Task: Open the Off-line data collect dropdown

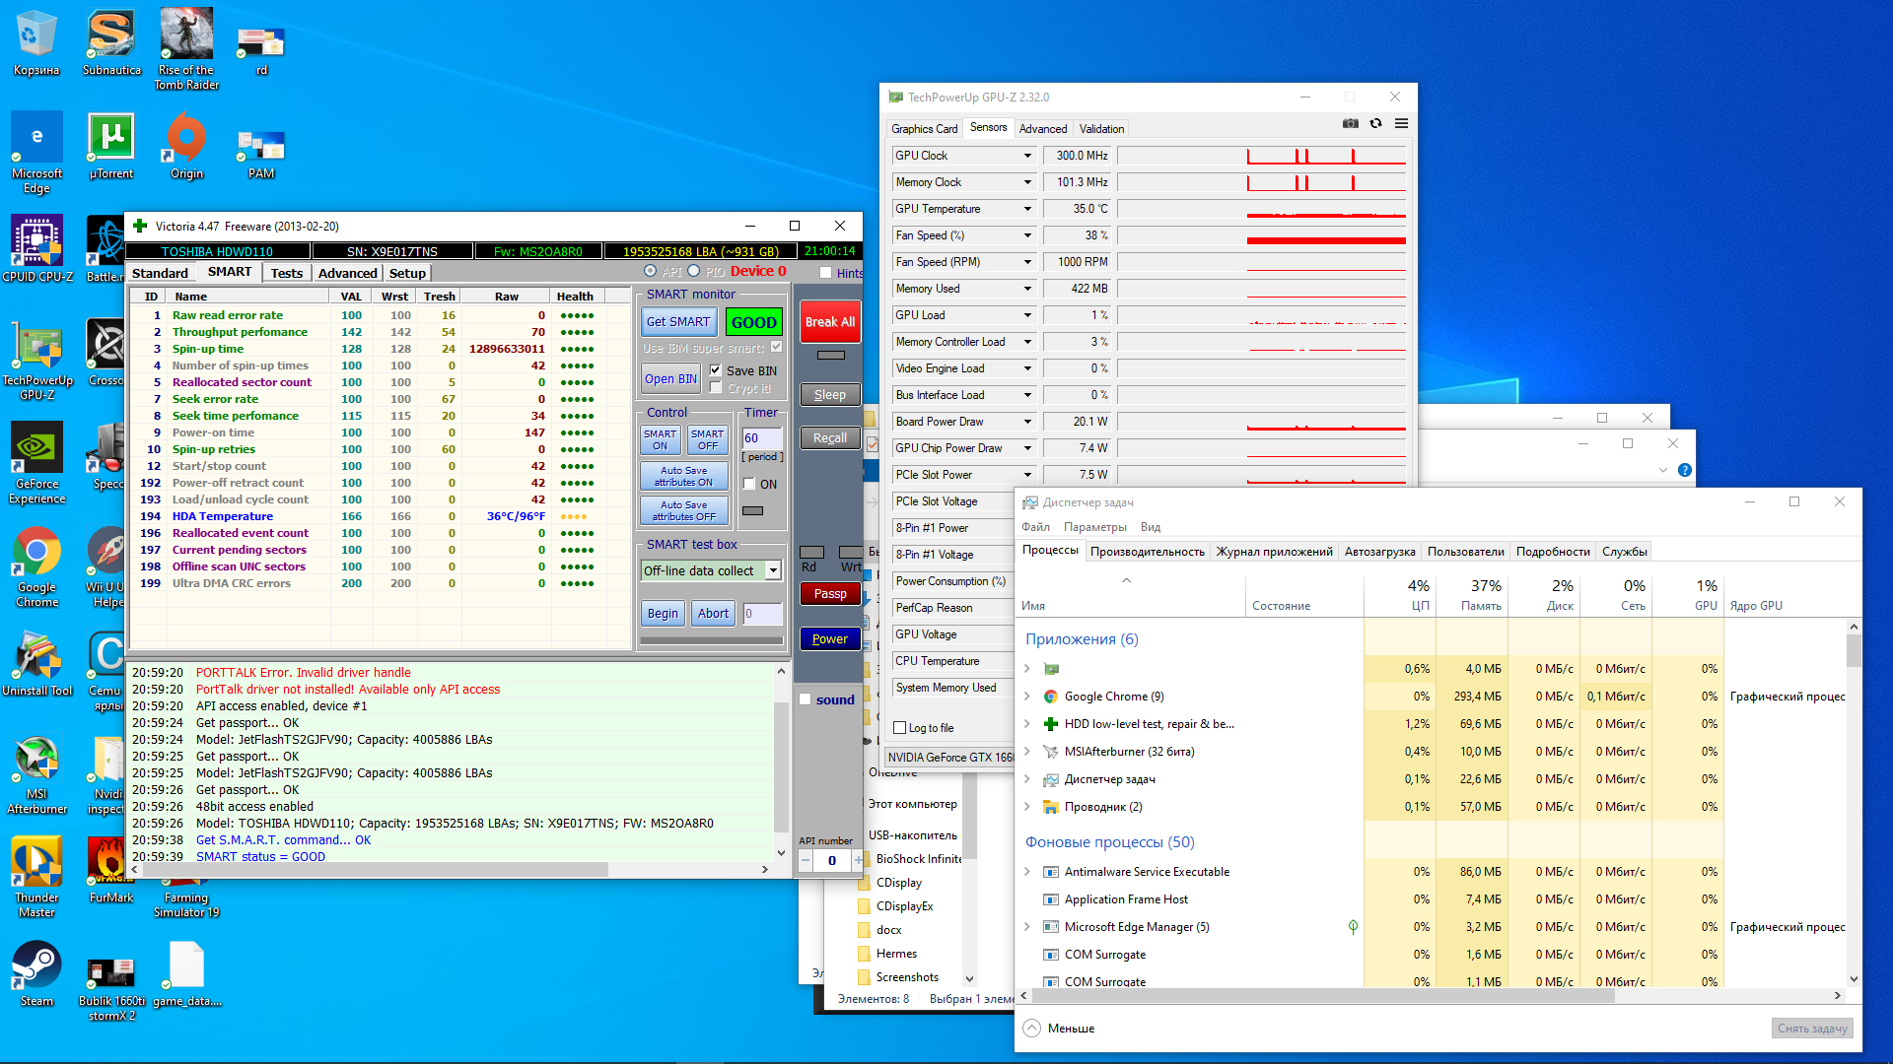Action: (x=773, y=570)
